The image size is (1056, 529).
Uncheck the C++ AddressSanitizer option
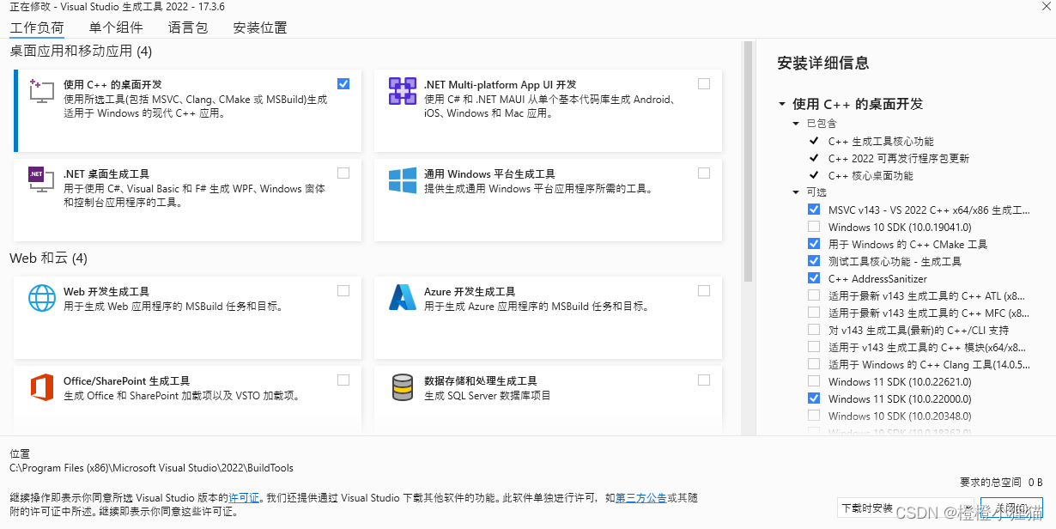pos(814,278)
